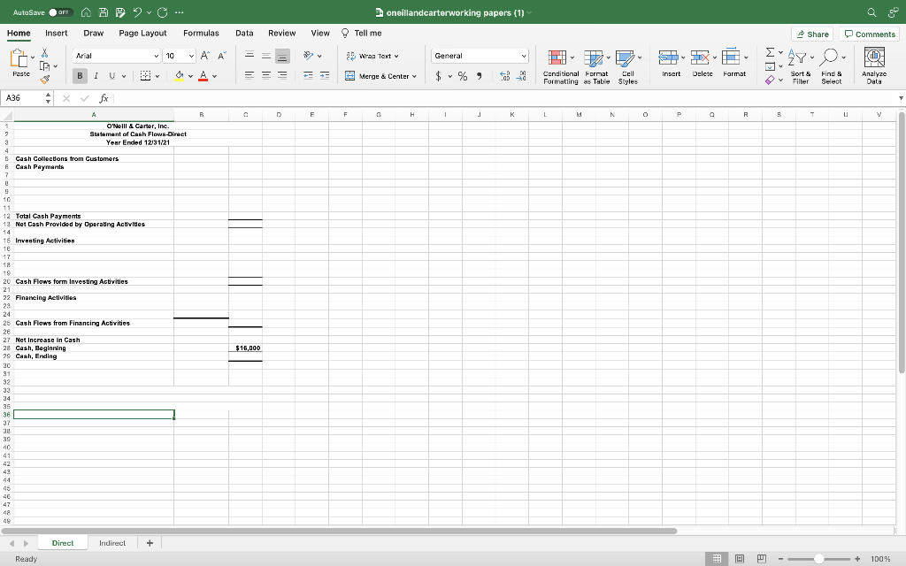This screenshot has width=906, height=566.
Task: Expand borders dropdown arrow
Action: tap(157, 76)
